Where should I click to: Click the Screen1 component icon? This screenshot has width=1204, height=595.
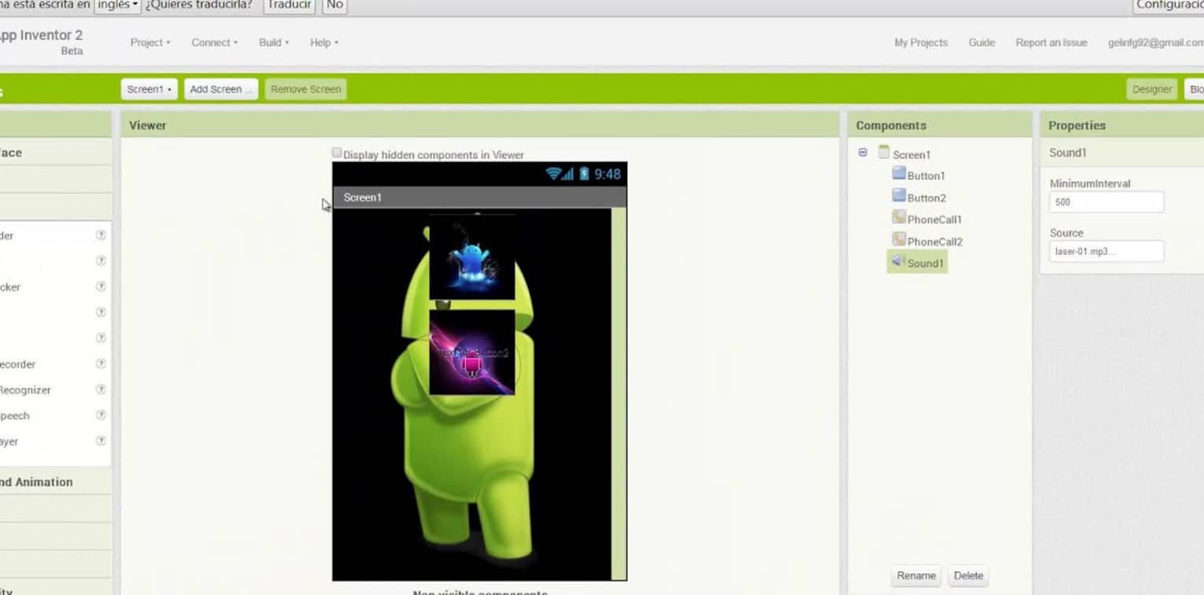tap(884, 152)
